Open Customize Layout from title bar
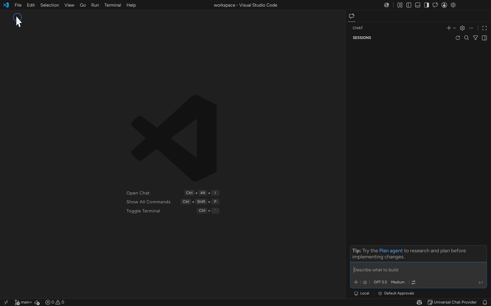 400,5
